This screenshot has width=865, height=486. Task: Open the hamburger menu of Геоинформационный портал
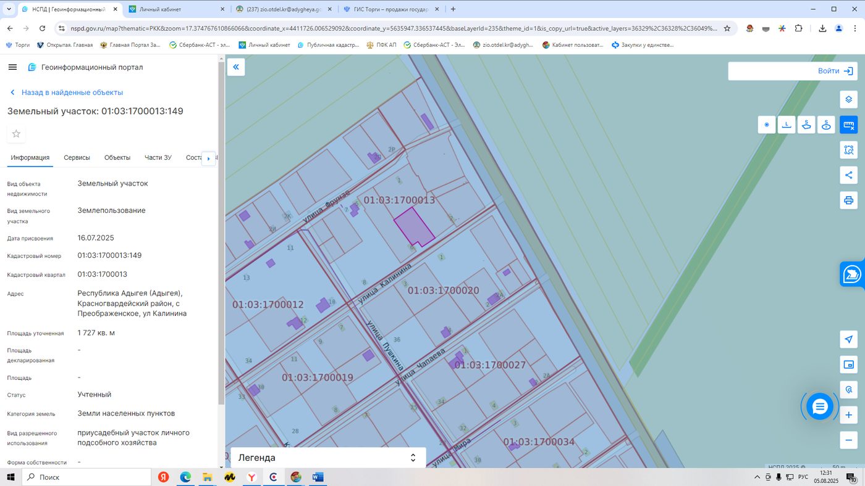[12, 67]
